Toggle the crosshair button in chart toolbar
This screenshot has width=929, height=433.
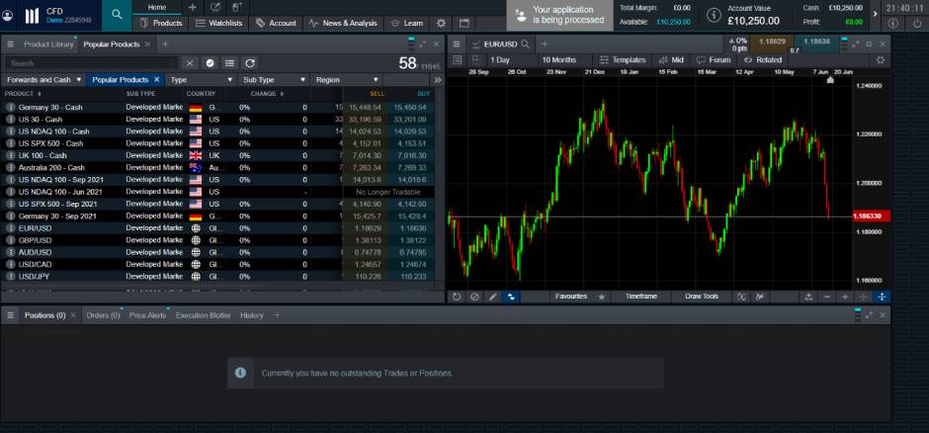coord(863,297)
